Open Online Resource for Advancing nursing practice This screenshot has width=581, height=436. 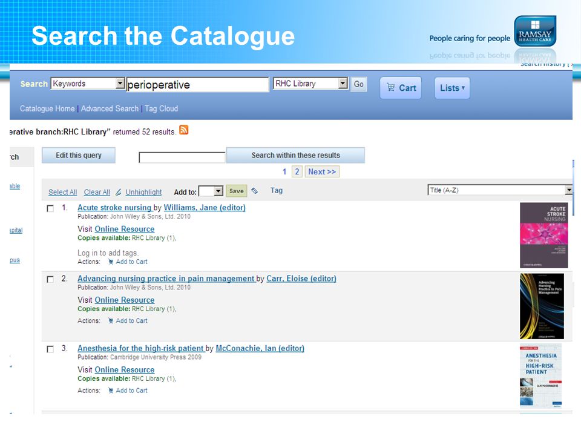pyautogui.click(x=125, y=300)
